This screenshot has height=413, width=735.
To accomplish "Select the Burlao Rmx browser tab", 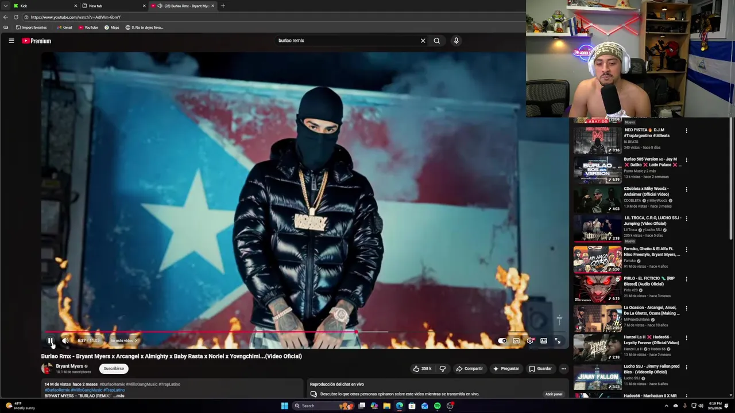I will (183, 6).
